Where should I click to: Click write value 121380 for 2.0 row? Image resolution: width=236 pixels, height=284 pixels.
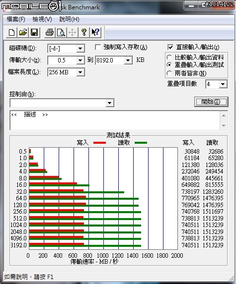(x=190, y=165)
